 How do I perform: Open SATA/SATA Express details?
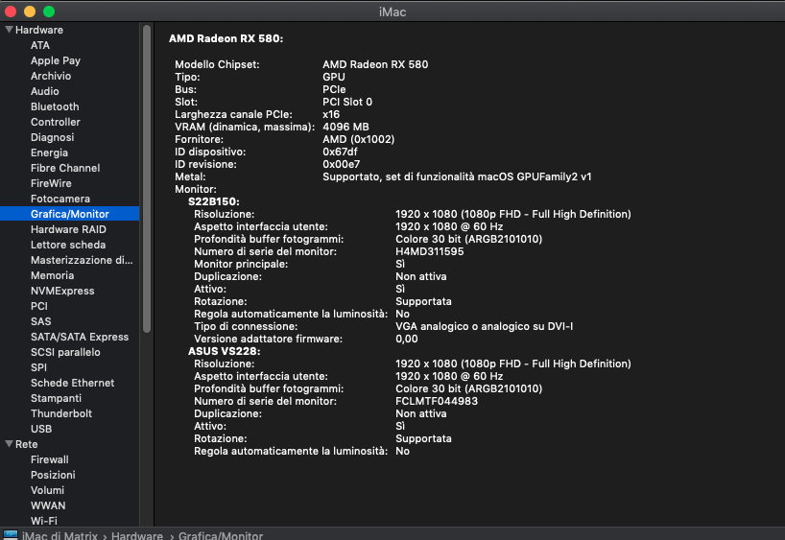point(80,337)
